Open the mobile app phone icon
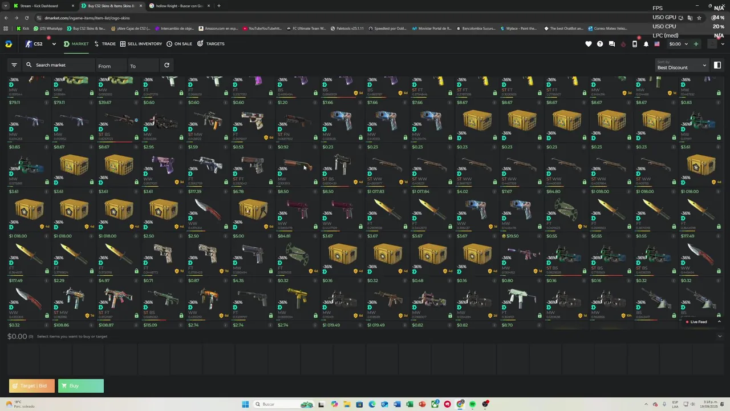The width and height of the screenshot is (730, 411). click(635, 44)
